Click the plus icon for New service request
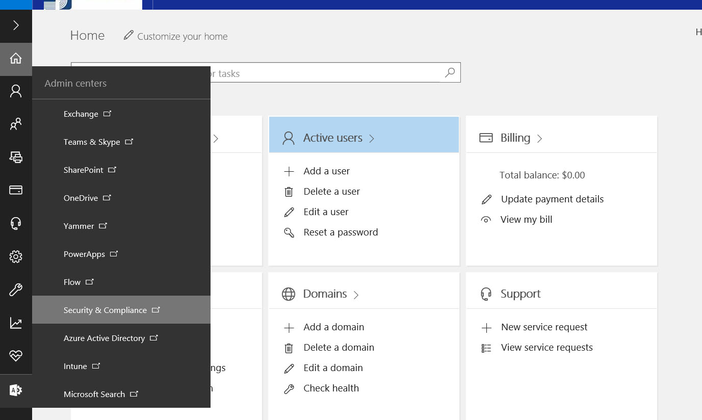 coord(486,328)
